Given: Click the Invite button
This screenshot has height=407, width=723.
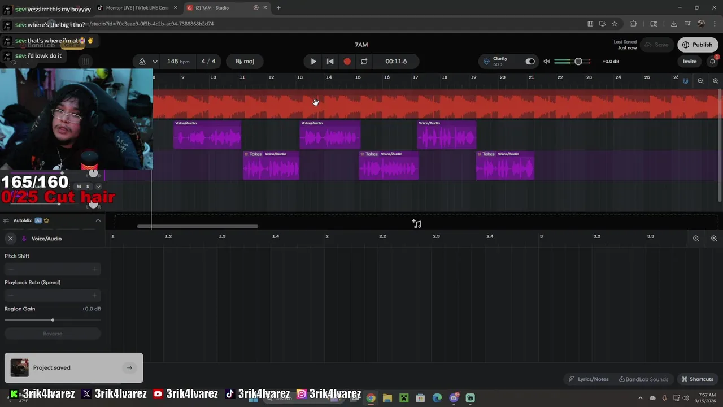Looking at the screenshot, I should click(x=690, y=61).
